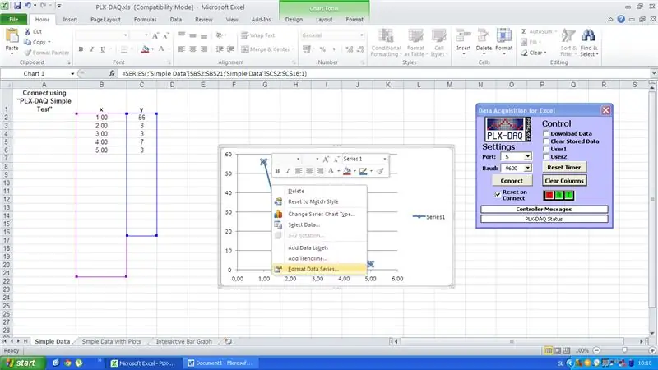Toggle Italic in the ribbon Font group
Image resolution: width=658 pixels, height=370 pixels.
click(x=92, y=49)
